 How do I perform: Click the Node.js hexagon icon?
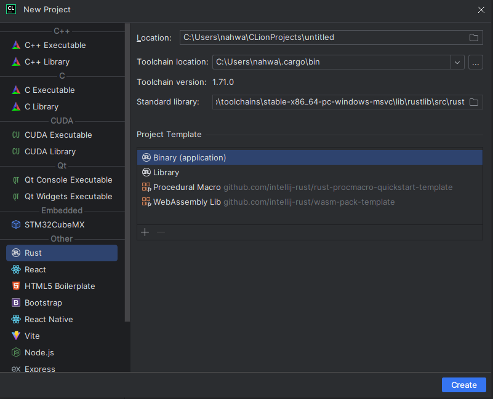pos(16,352)
